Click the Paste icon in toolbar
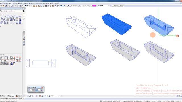182x102 pixels. coord(20,6)
